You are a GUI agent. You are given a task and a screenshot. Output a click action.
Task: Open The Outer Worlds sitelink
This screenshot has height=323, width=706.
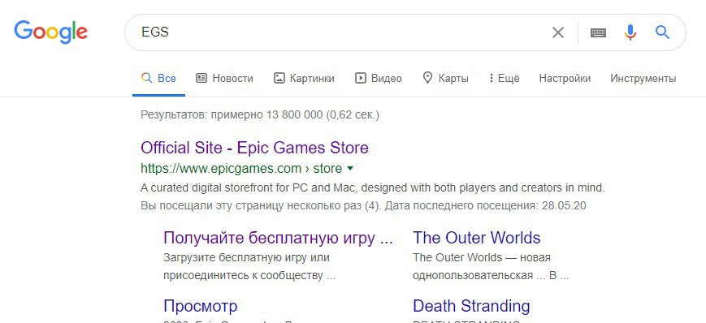coord(476,238)
